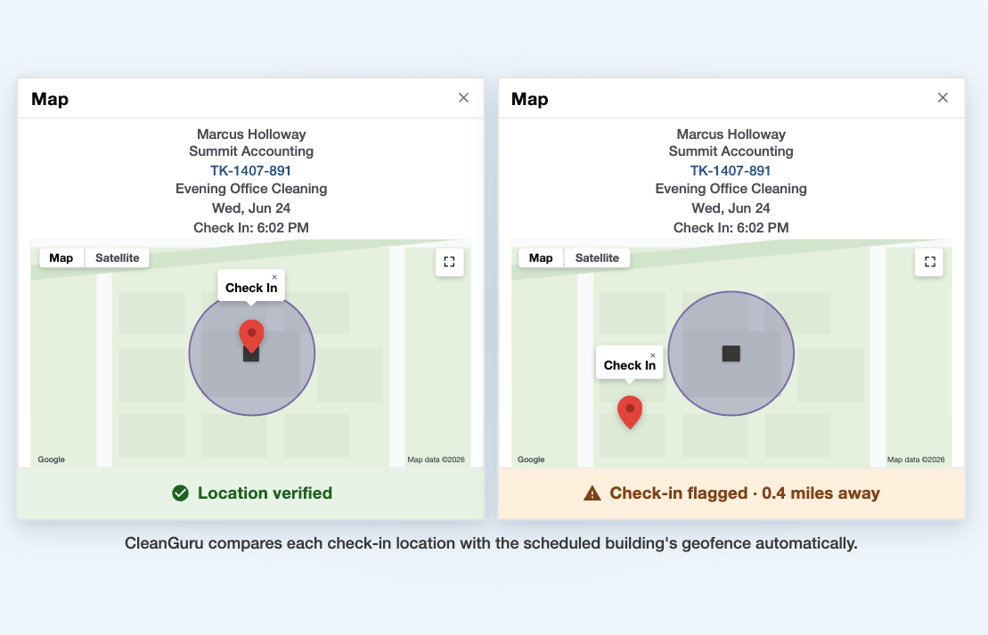Click the building marker square in right map
The image size is (988, 635).
click(x=731, y=354)
